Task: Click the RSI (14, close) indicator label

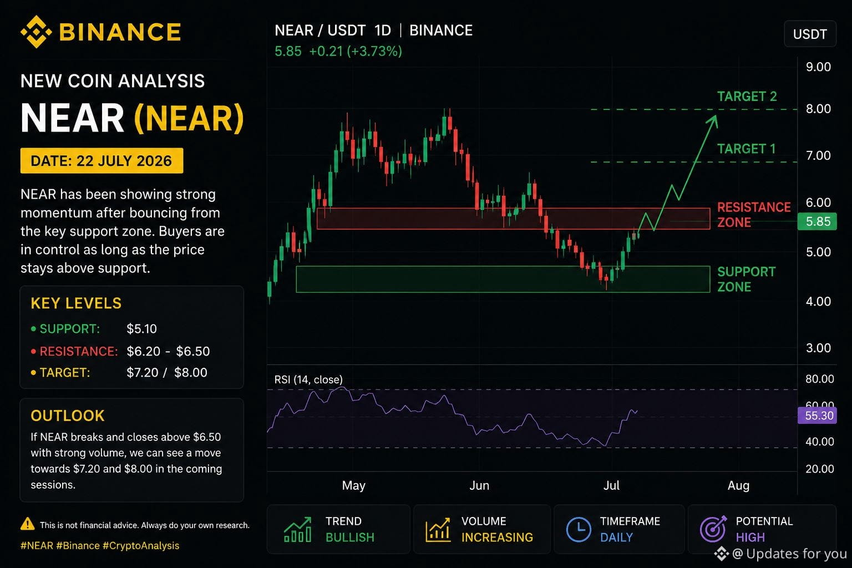Action: [x=308, y=379]
